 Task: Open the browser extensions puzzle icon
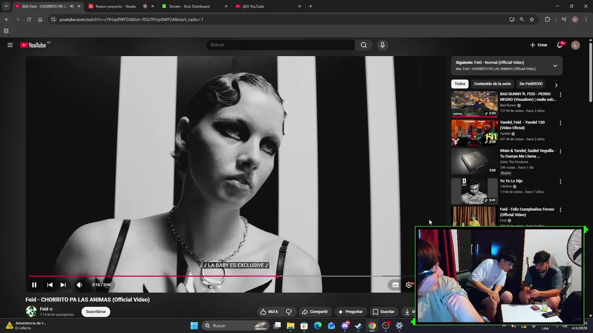[x=547, y=19]
